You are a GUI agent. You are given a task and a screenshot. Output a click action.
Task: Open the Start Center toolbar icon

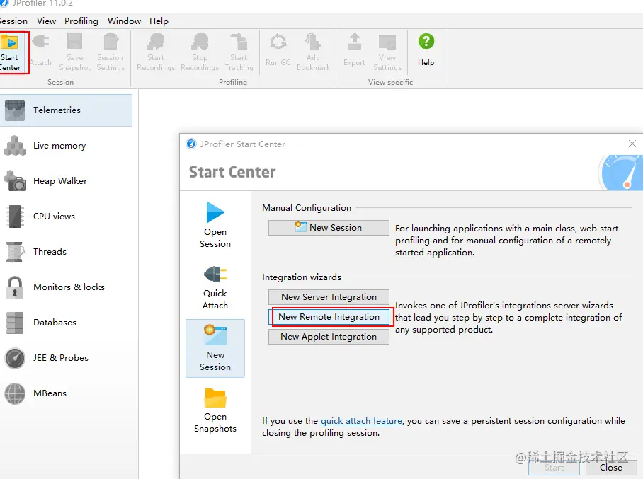point(10,52)
